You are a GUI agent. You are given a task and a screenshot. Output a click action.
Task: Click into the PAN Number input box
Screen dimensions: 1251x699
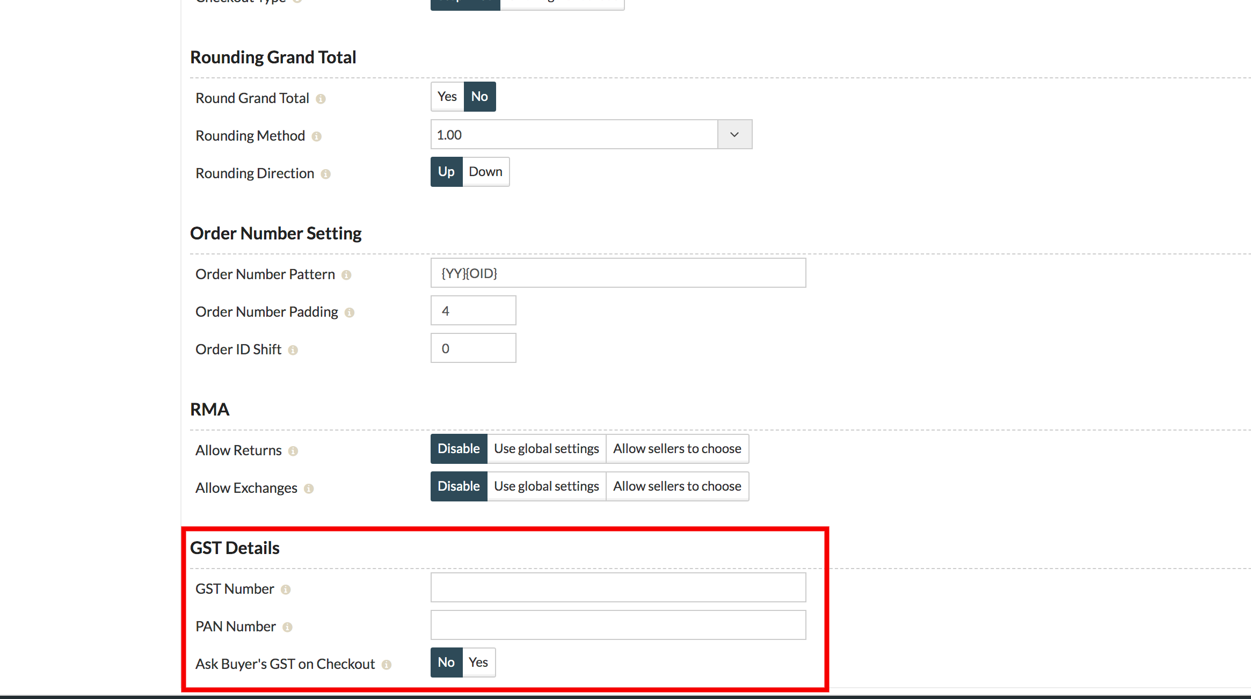(617, 625)
